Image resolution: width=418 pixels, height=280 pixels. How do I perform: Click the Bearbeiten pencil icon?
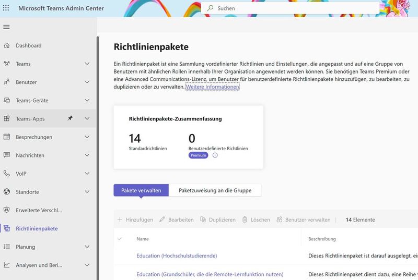pos(162,220)
